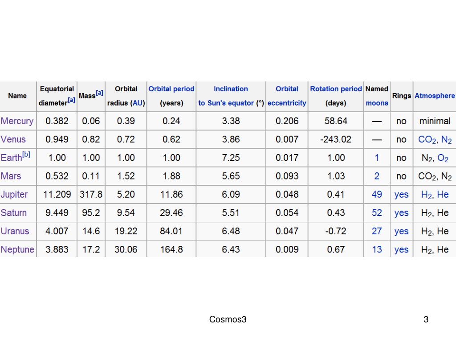This screenshot has height=342, width=456.
Task: Open the Uranus planet link
Action: 15,231
